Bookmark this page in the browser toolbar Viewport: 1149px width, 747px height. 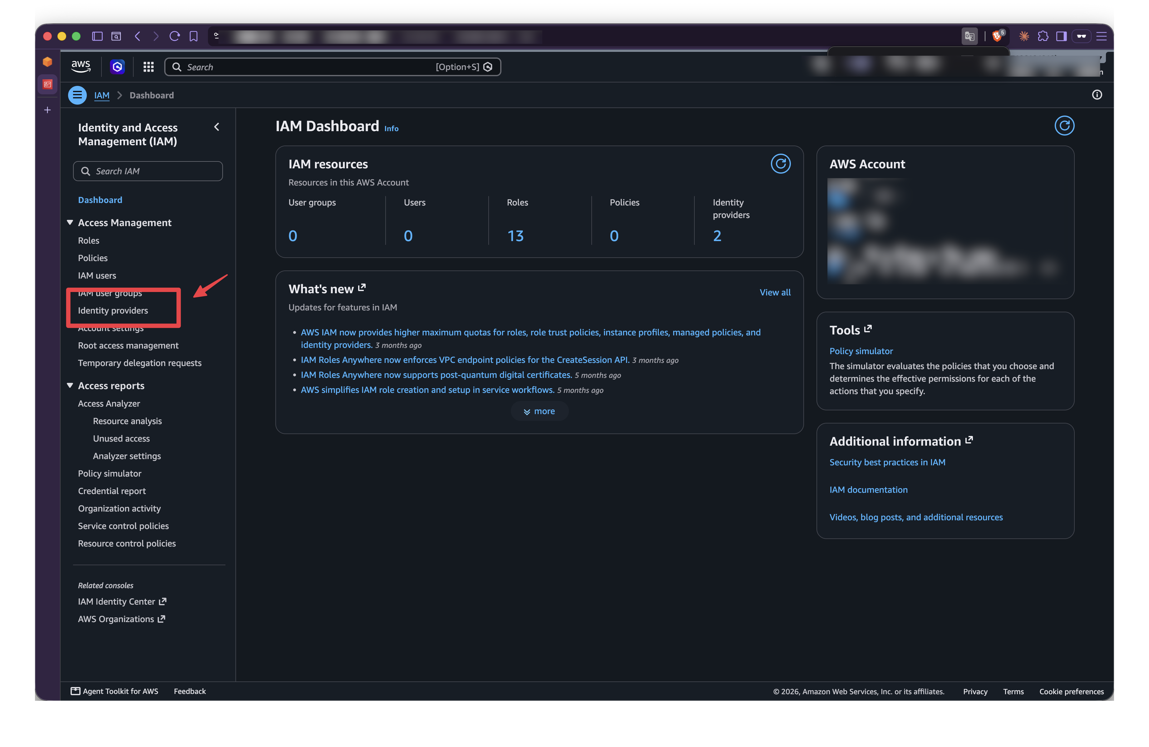tap(194, 36)
